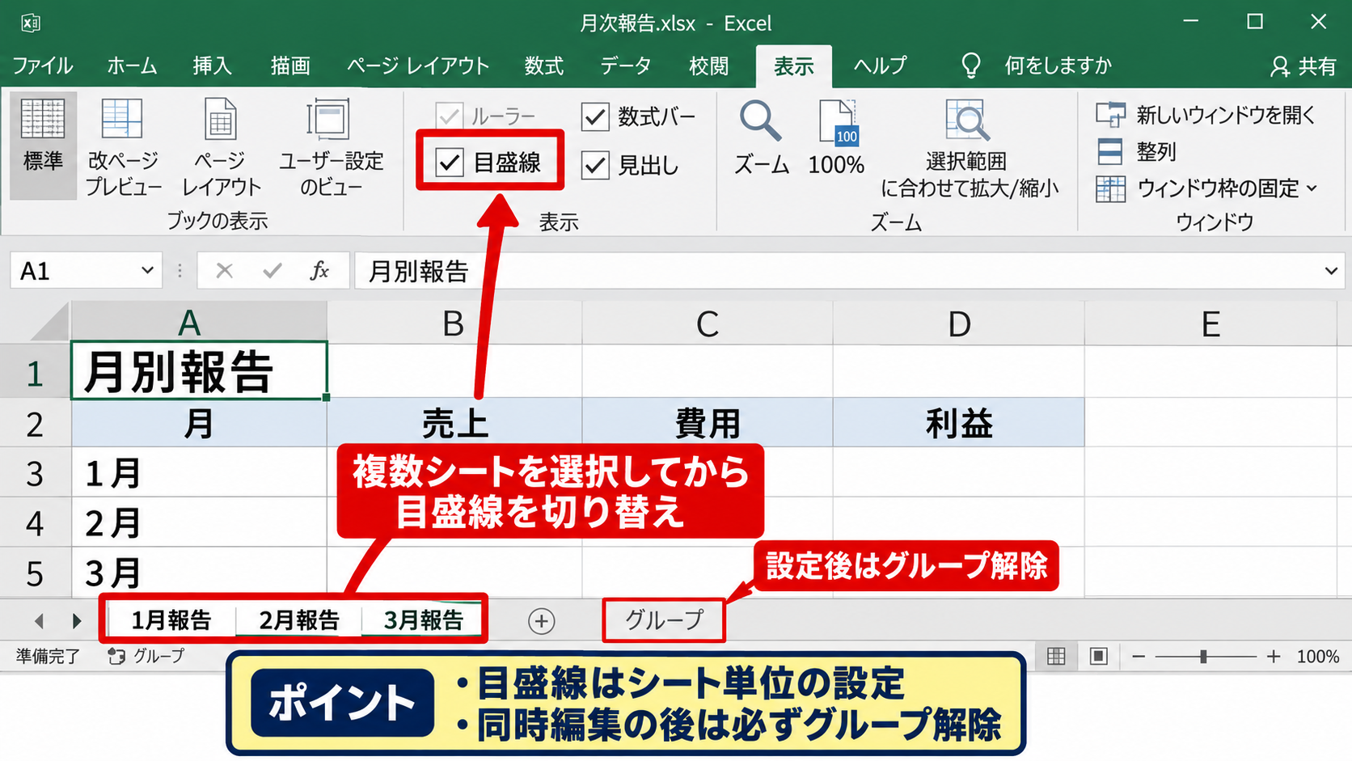Confirm entry with formula bar checkmark
1352x761 pixels.
click(x=273, y=271)
